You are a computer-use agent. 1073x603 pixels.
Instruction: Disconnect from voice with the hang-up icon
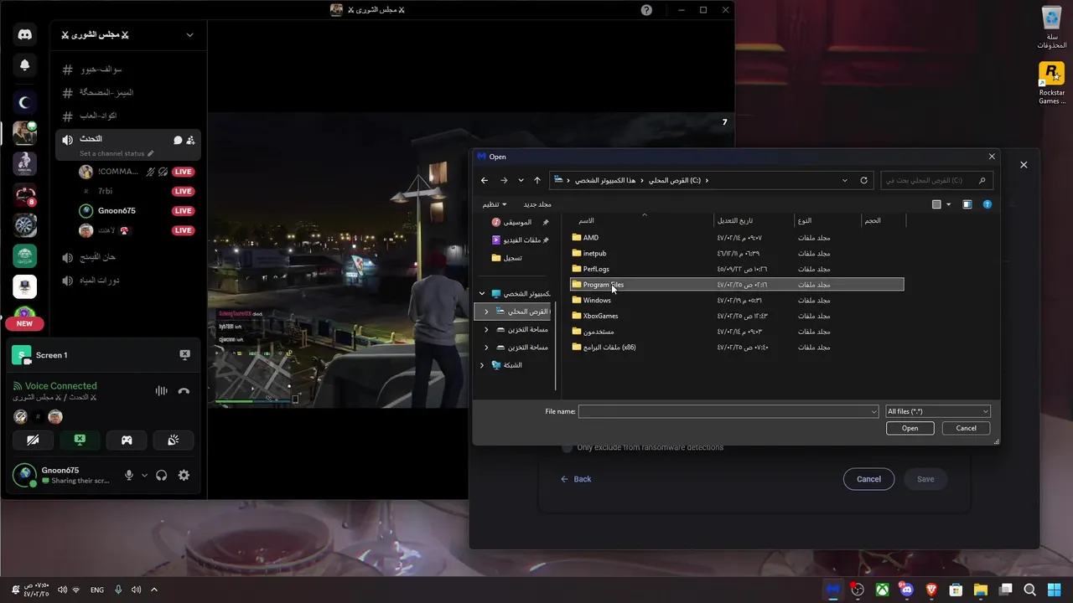click(x=184, y=391)
